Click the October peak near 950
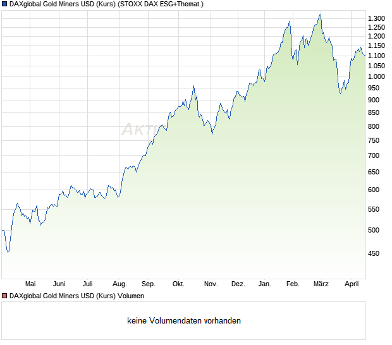The height and width of the screenshot is (345, 392). (193, 86)
